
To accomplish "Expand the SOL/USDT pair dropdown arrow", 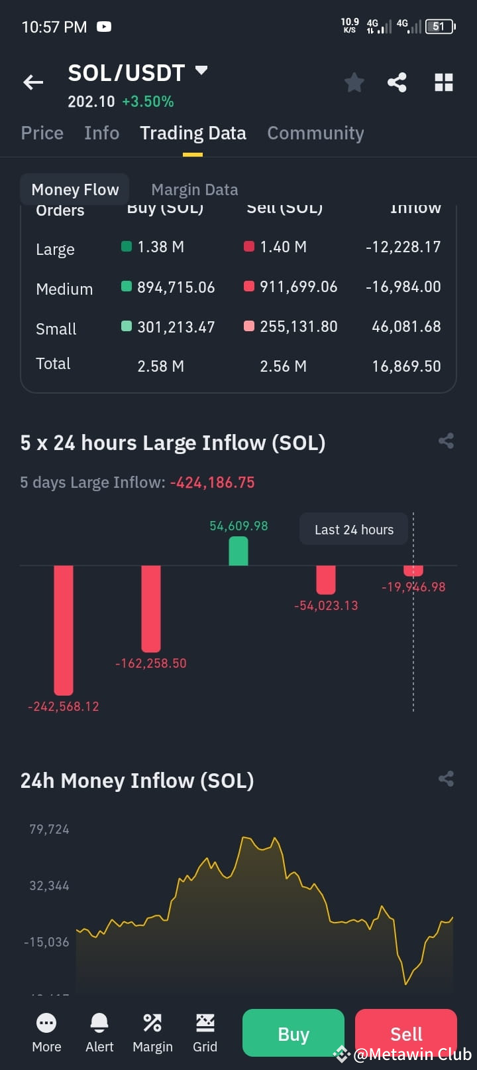I will [201, 70].
